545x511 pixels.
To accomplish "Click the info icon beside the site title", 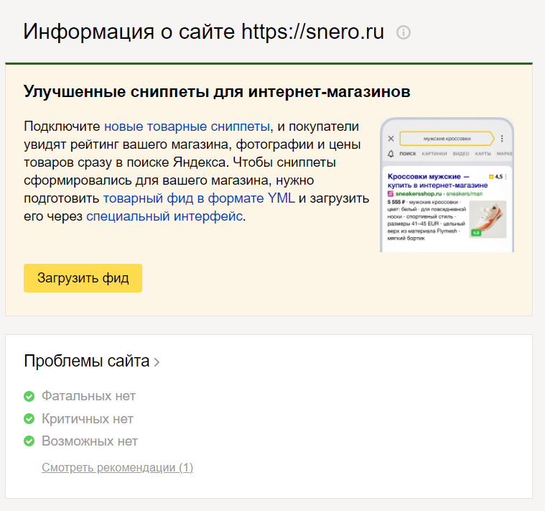I will coord(404,33).
